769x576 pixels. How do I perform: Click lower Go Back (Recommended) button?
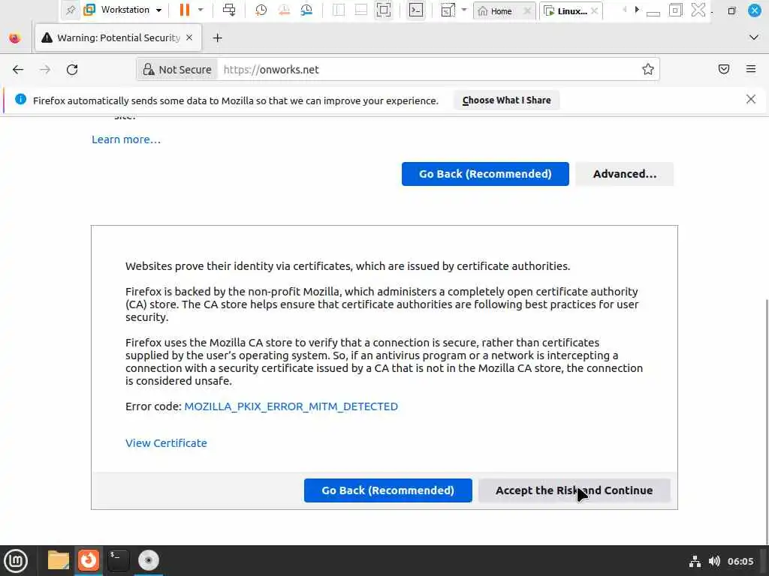click(x=388, y=490)
